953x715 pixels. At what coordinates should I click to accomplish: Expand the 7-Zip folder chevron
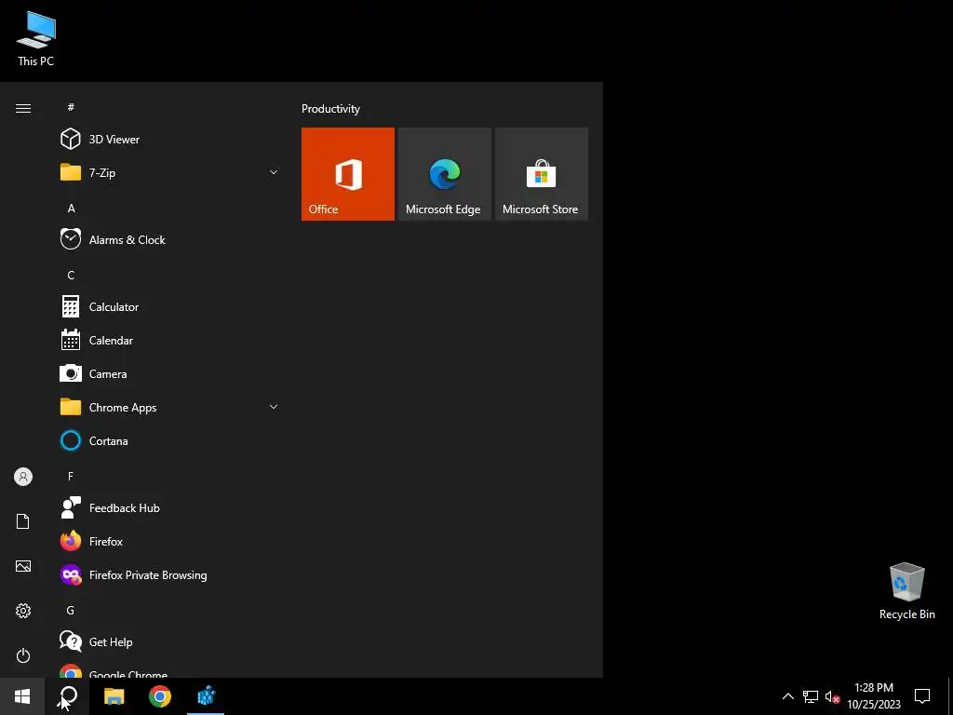click(274, 172)
